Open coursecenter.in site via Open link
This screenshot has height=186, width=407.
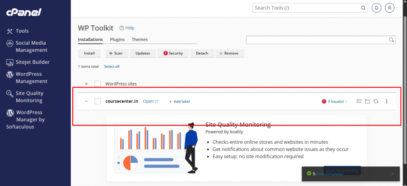click(x=151, y=101)
